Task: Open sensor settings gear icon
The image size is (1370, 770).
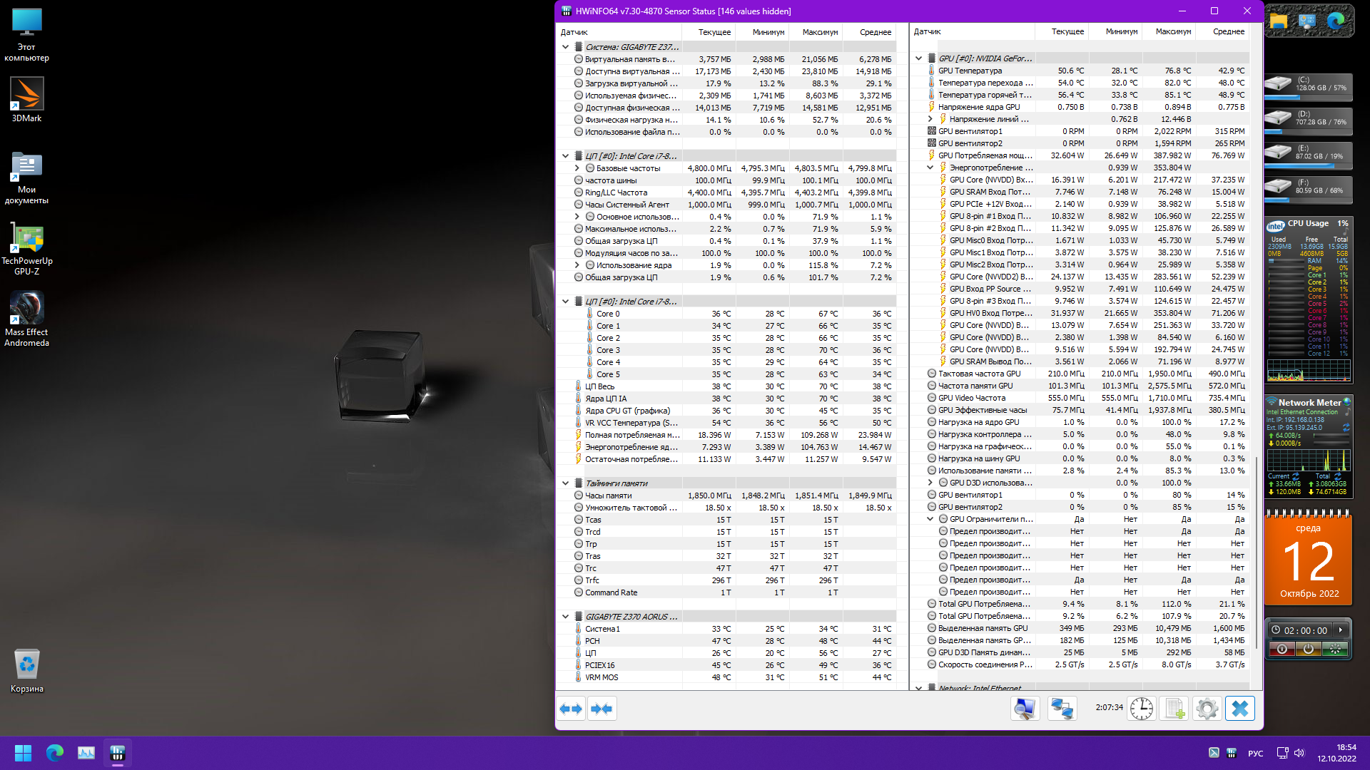Action: click(x=1207, y=709)
